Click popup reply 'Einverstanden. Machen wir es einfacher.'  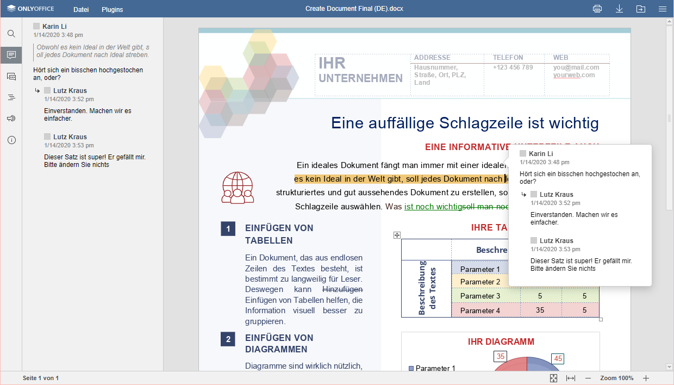574,218
